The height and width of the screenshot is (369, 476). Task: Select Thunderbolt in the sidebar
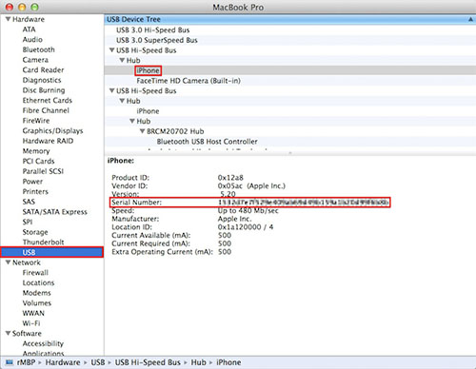43,242
